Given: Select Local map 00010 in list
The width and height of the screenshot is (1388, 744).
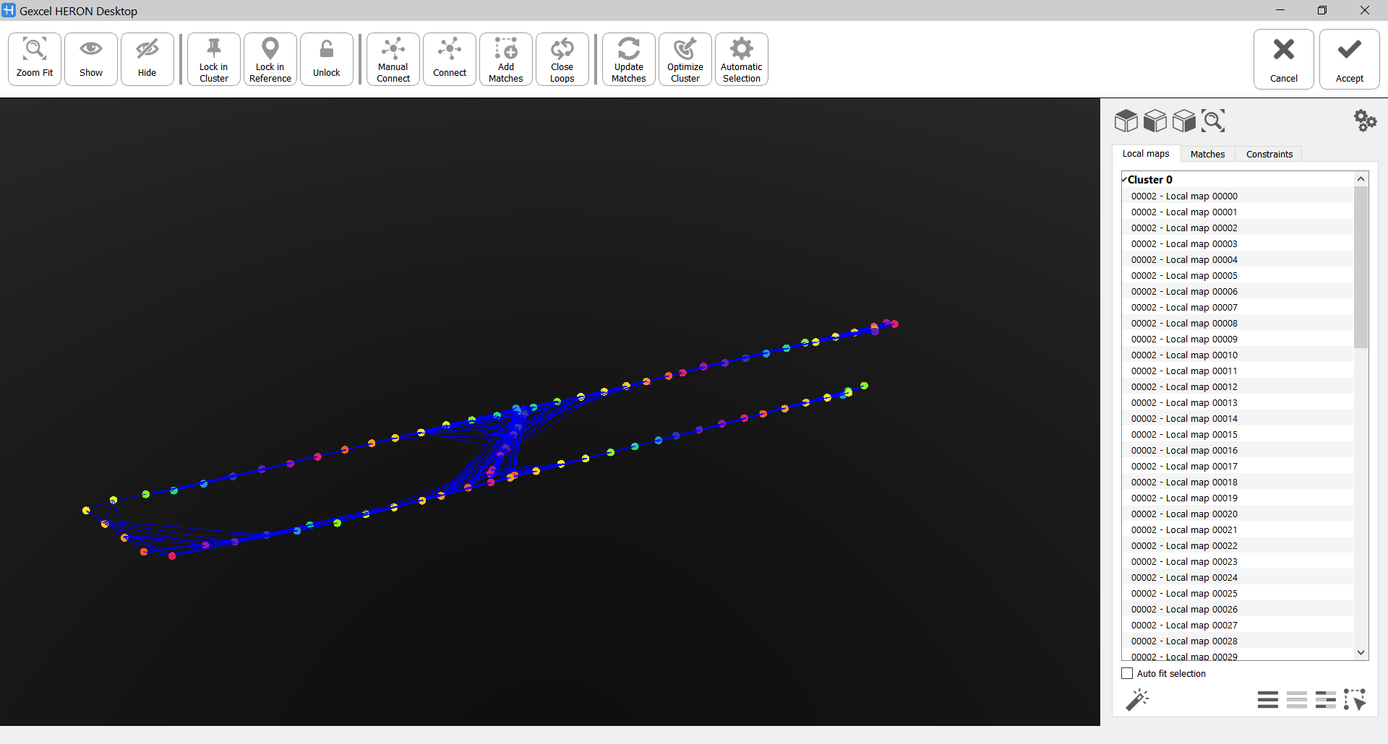Looking at the screenshot, I should pos(1184,355).
